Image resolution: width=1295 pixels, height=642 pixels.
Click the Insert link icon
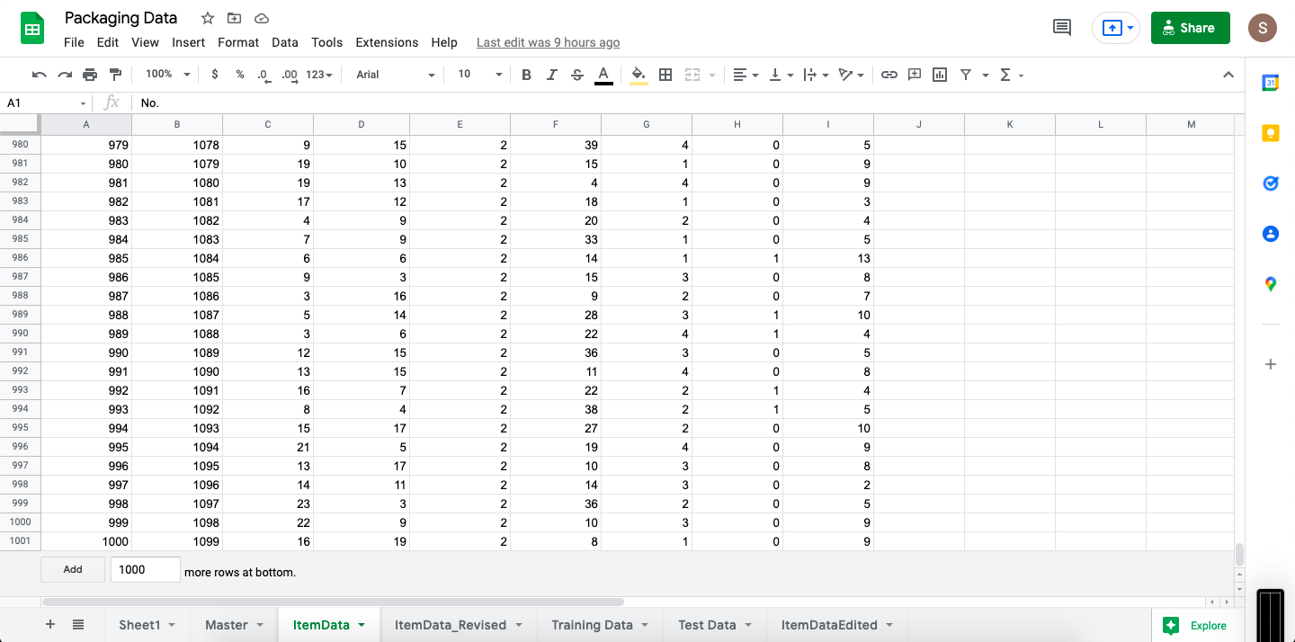[889, 75]
